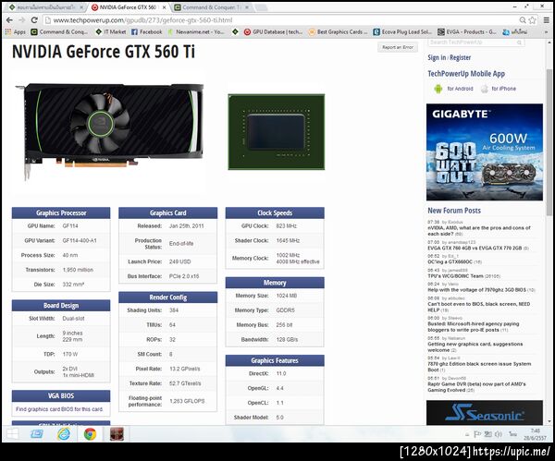Switch to the NVIDIA GeForce GTX 560 tab
The width and height of the screenshot is (555, 461).
128,7
